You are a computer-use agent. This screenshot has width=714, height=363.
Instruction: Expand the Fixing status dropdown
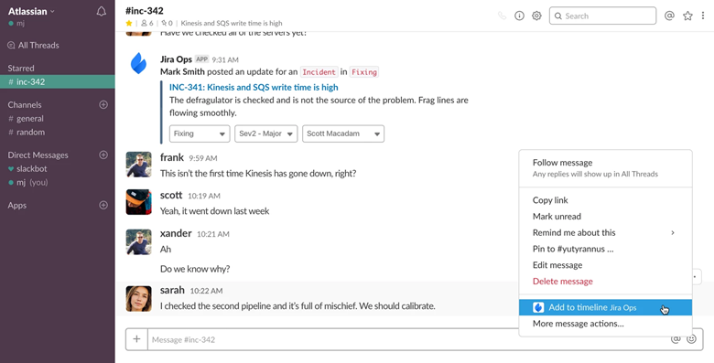[200, 133]
